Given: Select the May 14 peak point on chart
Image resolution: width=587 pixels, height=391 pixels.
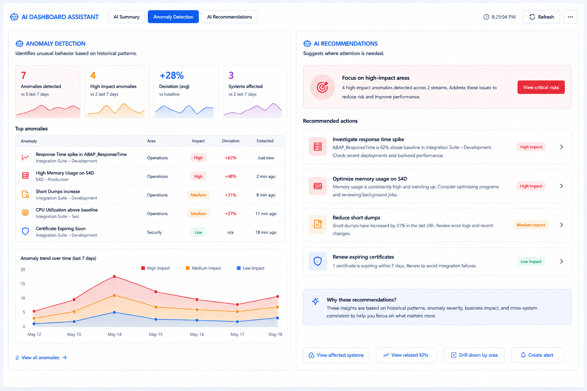Looking at the screenshot, I should (114, 276).
